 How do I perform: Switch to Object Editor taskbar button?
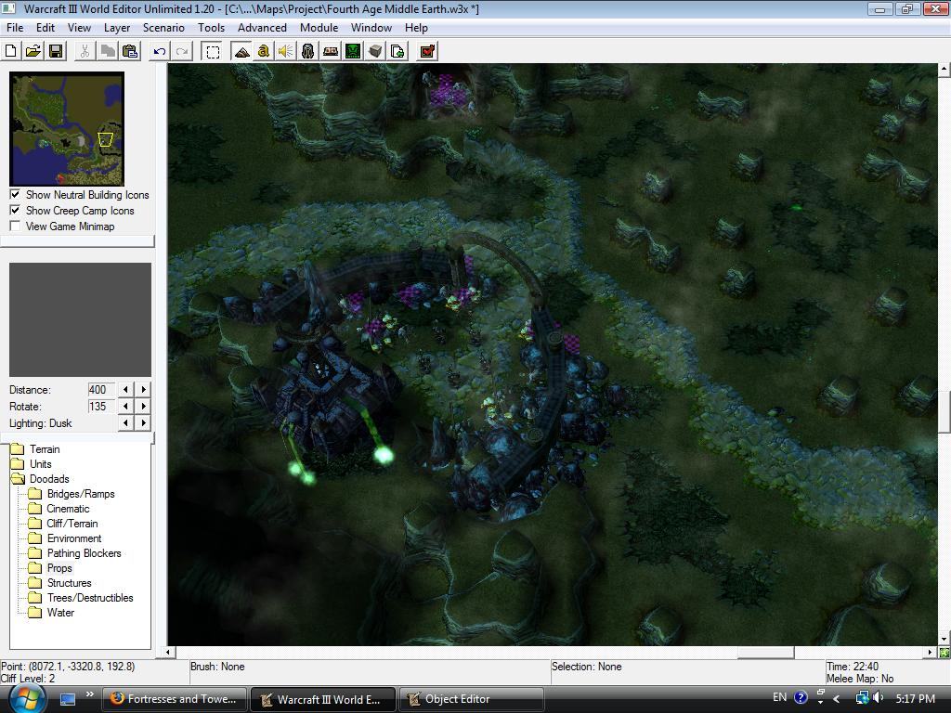(471, 699)
